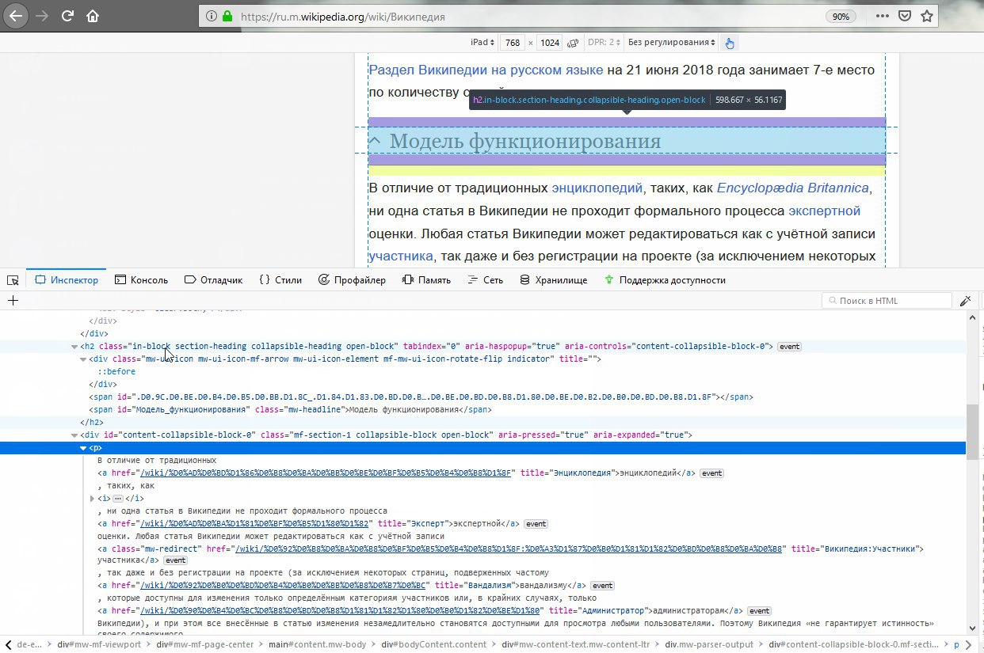Activate the element picker tool

pos(13,280)
